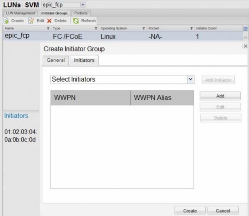The height and width of the screenshot is (216, 249).
Task: Cancel the Create Initiator Group dialog
Action: pyautogui.click(x=223, y=210)
